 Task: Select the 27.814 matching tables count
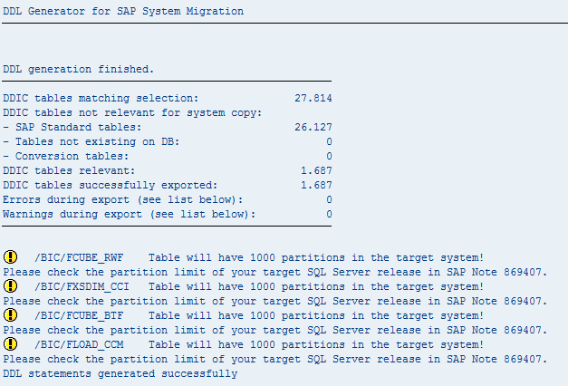(313, 98)
